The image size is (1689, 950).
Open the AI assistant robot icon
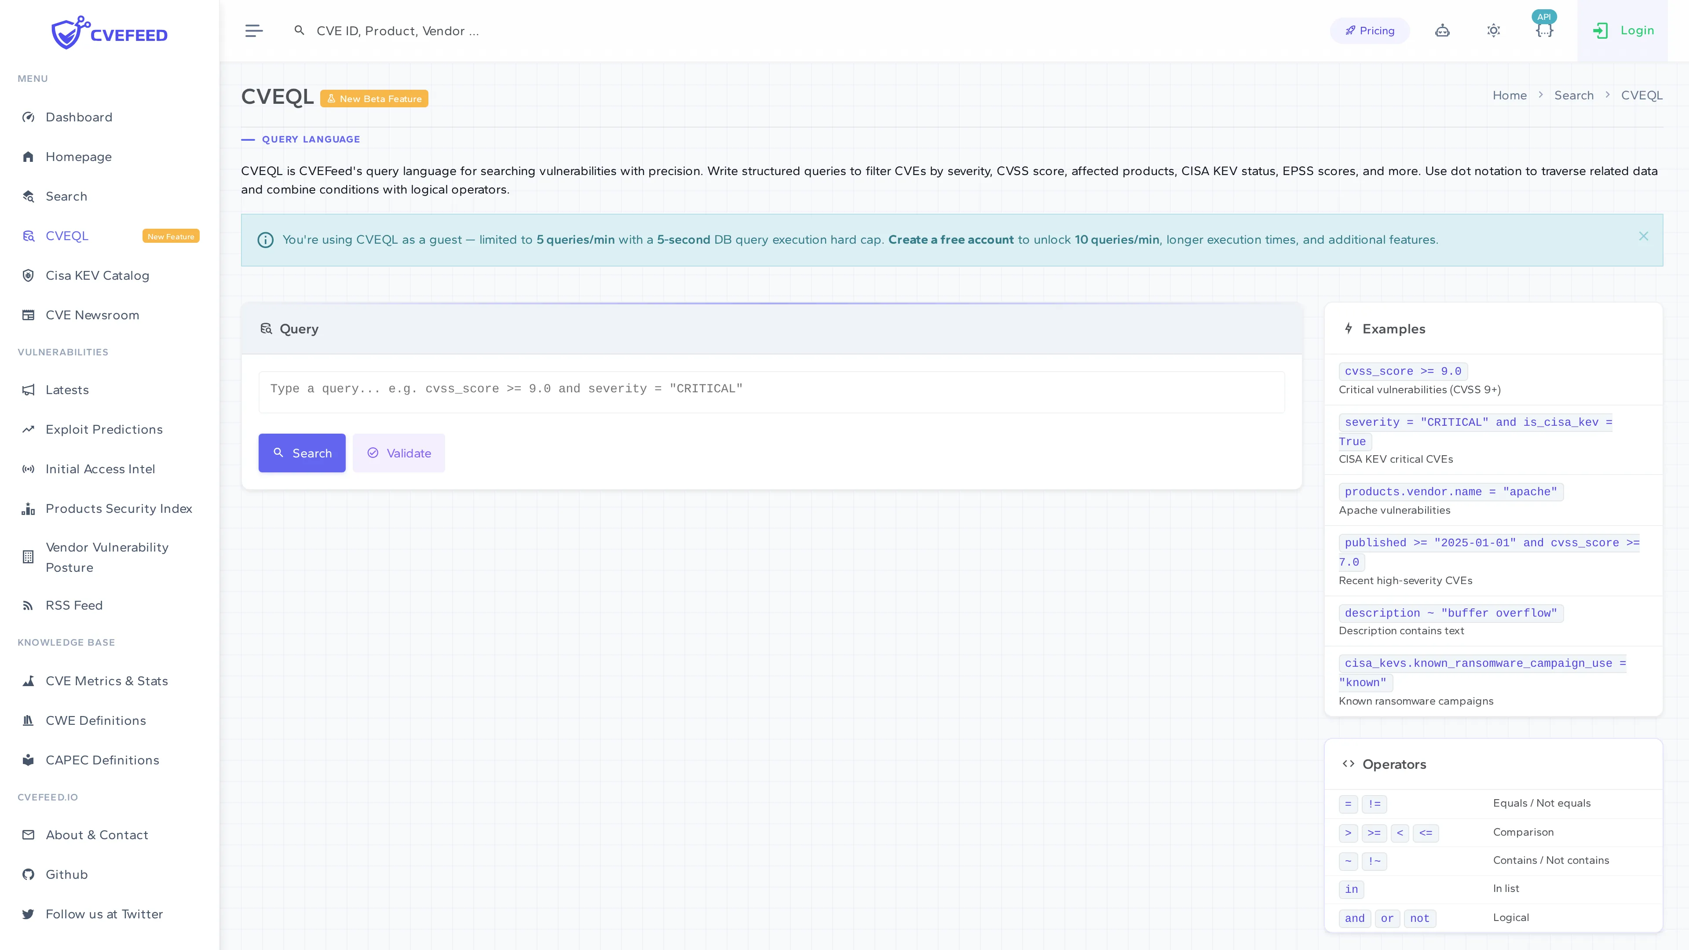[x=1442, y=30]
